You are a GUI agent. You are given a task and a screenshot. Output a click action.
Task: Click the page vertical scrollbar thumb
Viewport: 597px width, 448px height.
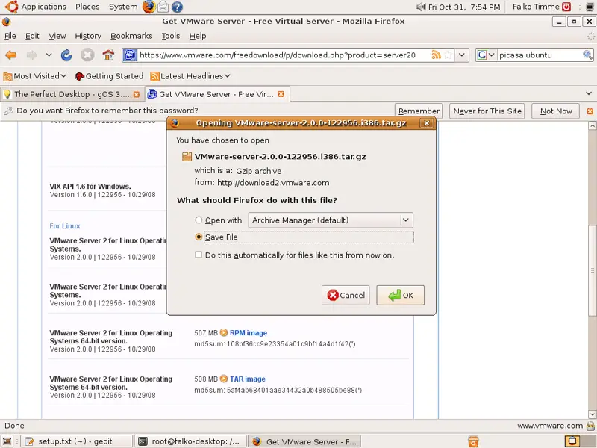pyautogui.click(x=592, y=270)
